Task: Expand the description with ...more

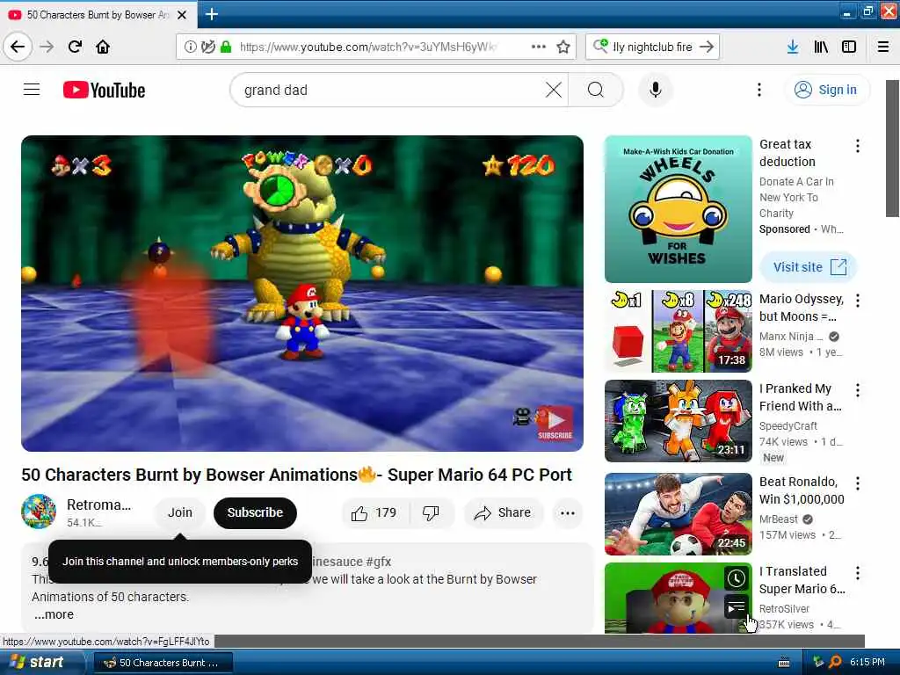Action: tap(54, 614)
